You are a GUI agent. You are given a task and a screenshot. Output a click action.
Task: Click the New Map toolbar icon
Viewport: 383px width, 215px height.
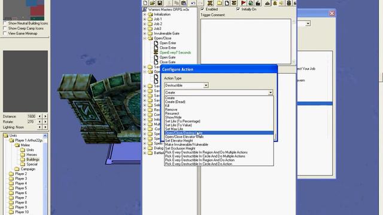(145, 3)
